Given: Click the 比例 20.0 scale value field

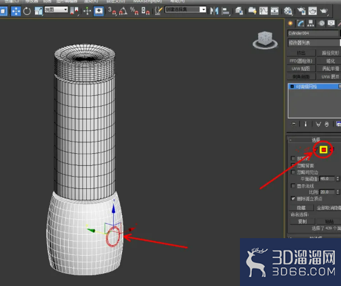Looking at the screenshot, I should [327, 192].
